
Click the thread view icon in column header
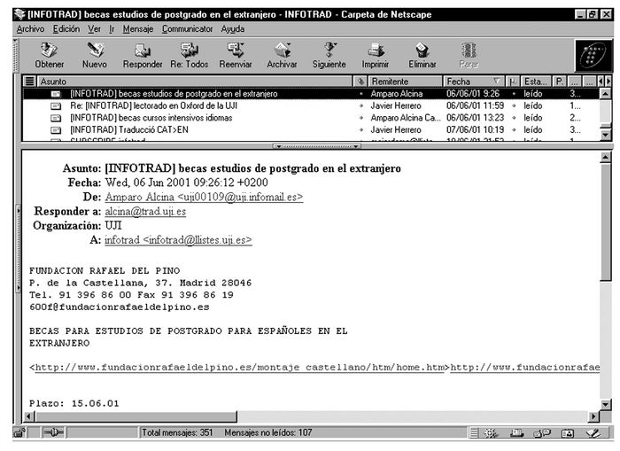[x=29, y=82]
